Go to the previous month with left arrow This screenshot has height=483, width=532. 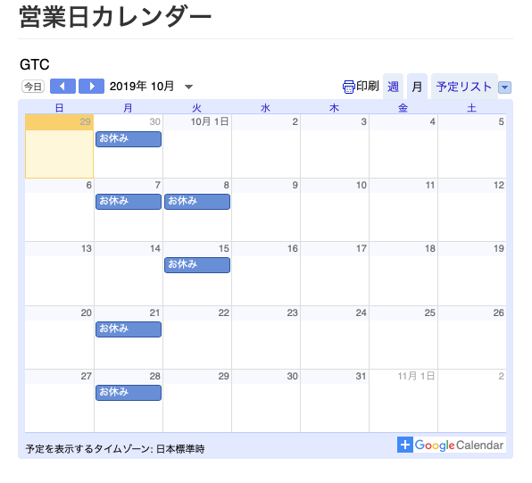pos(62,87)
